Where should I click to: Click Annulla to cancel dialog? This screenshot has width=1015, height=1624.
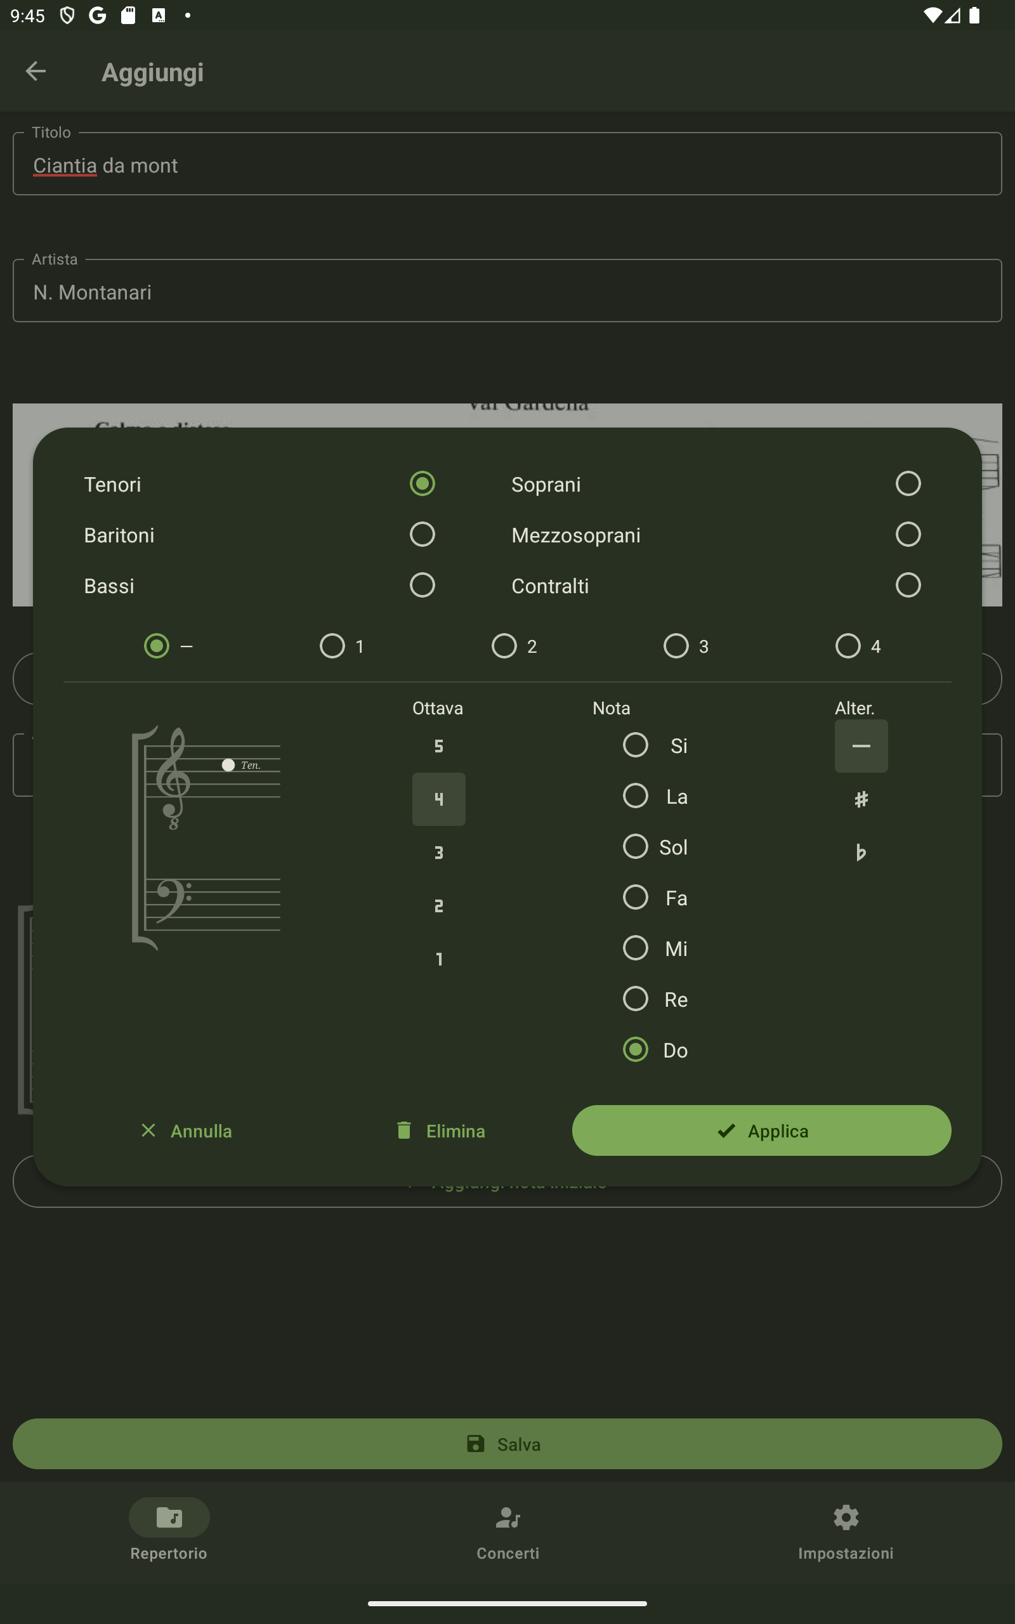click(x=187, y=1130)
